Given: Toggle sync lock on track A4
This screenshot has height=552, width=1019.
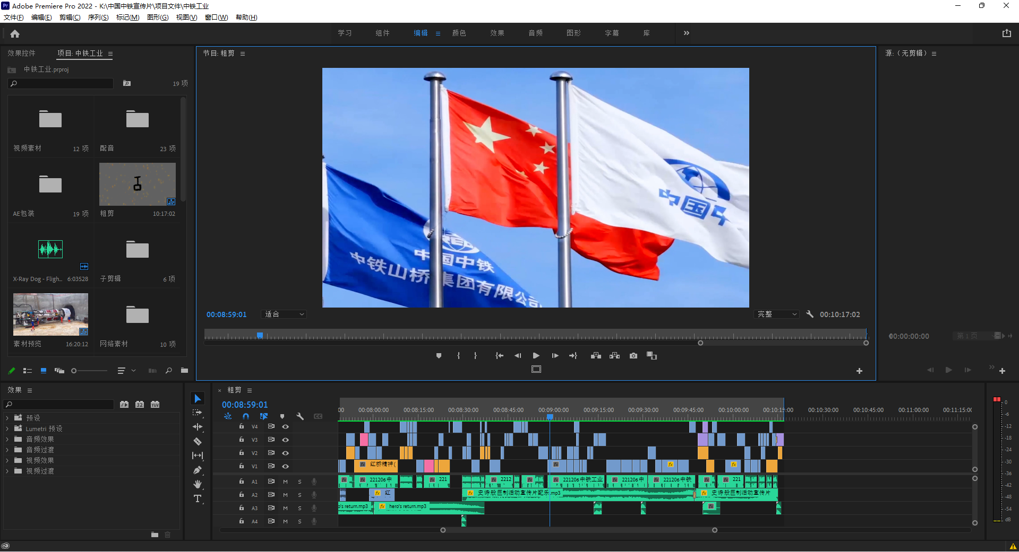Looking at the screenshot, I should click(x=271, y=521).
